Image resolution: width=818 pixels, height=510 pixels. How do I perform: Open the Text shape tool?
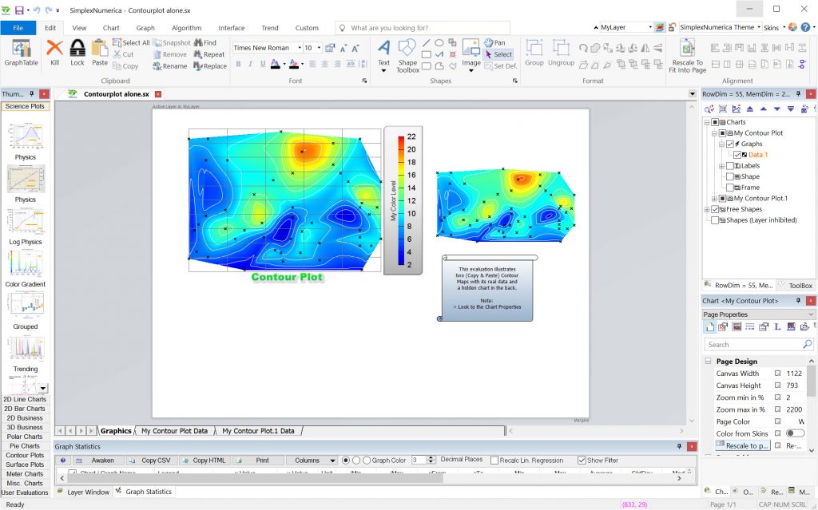384,56
